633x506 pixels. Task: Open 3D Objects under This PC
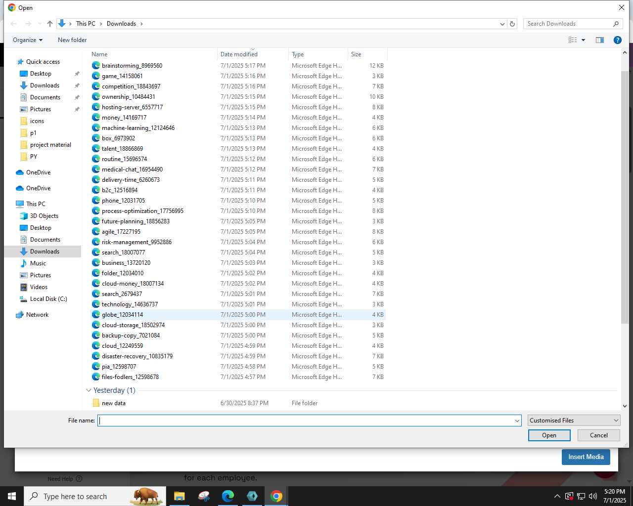[44, 216]
